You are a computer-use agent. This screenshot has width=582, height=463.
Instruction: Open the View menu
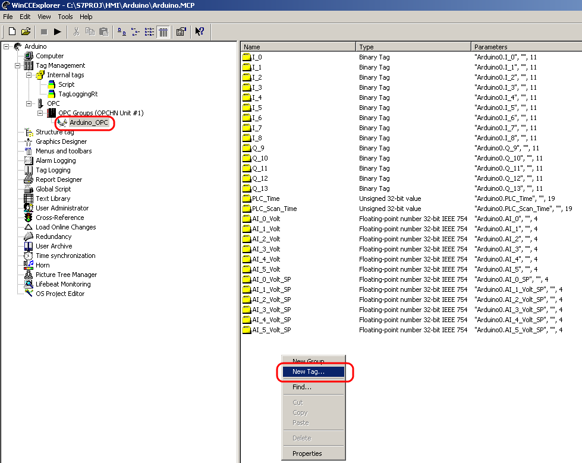[x=44, y=17]
